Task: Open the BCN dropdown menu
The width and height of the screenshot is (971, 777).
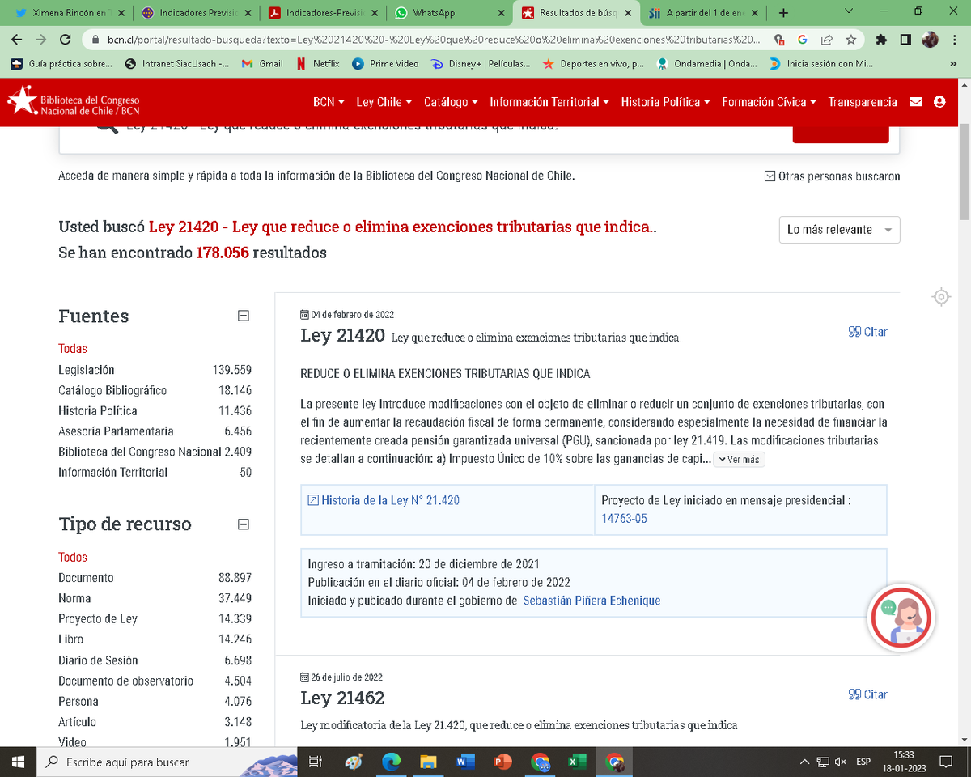Action: 329,102
